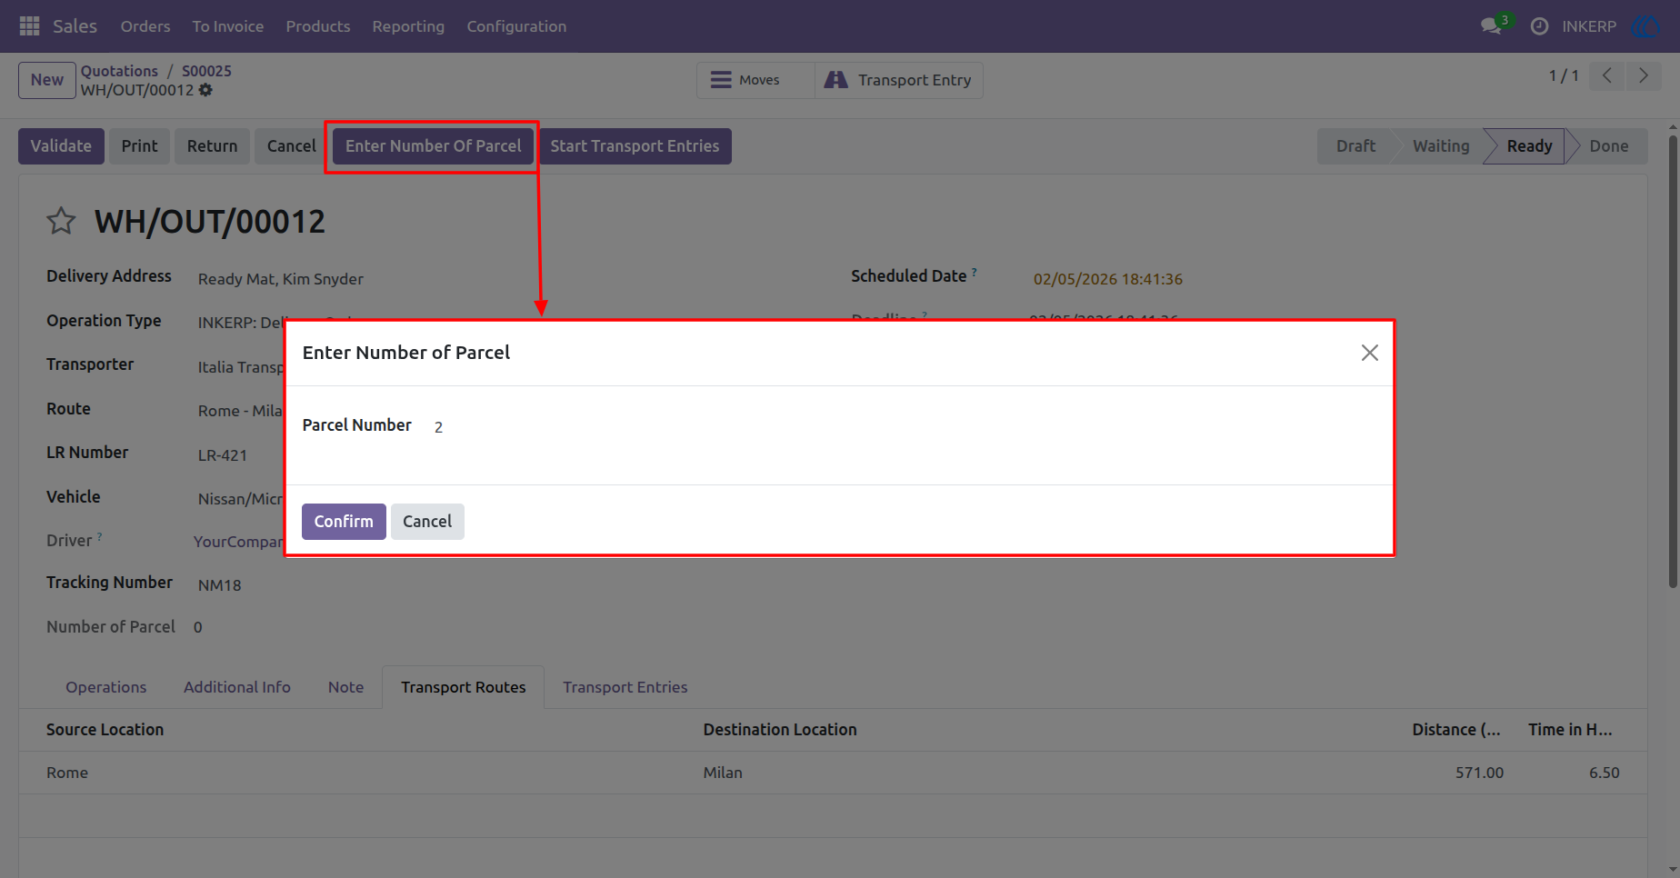
Task: Click Cancel in the picking toolbar
Action: [291, 146]
